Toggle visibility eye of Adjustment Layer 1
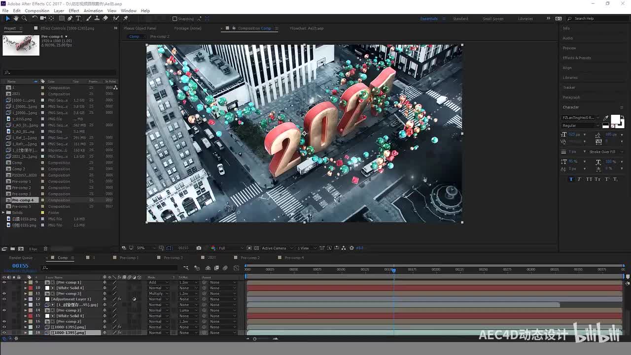This screenshot has height=355, width=631. click(x=4, y=299)
